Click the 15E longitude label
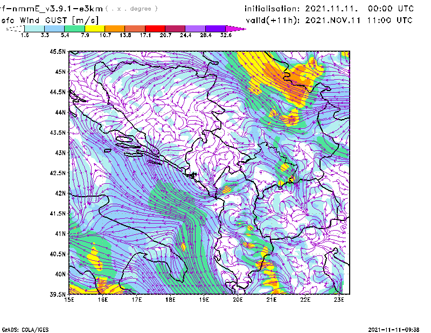The width and height of the screenshot is (431, 333). click(x=69, y=300)
